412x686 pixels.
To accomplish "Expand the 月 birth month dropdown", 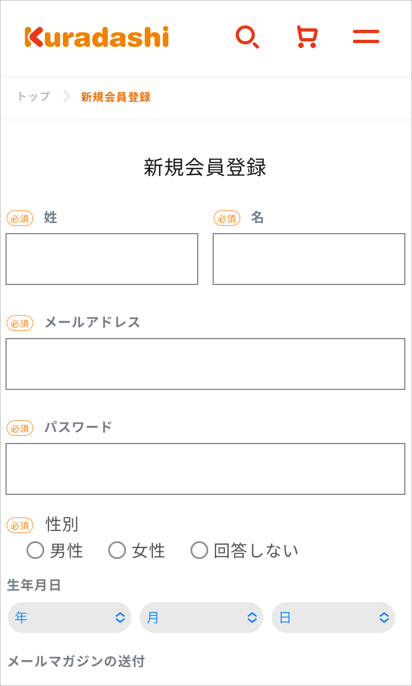I will pos(202,618).
